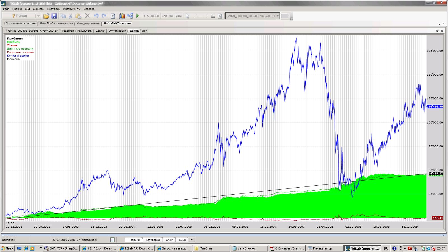Click the Open file folder icon
448x252 pixels.
[x=46, y=16]
